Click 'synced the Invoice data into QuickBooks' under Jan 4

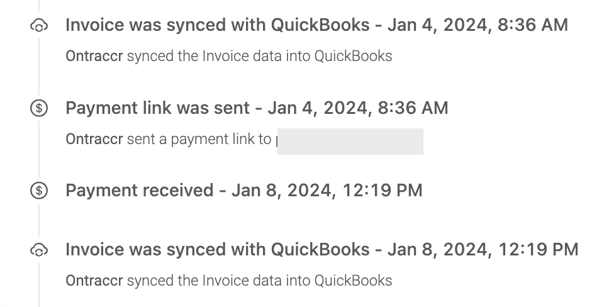click(260, 56)
